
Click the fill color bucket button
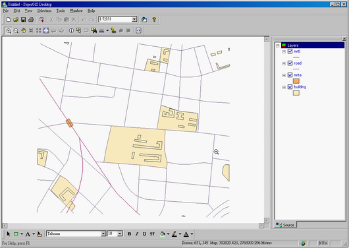click(x=163, y=234)
